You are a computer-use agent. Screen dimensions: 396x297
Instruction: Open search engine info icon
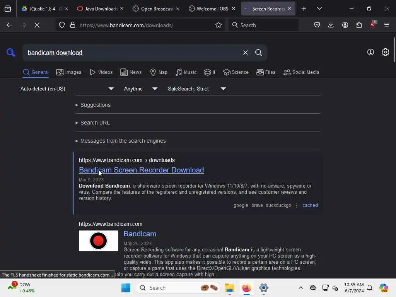[x=370, y=52]
